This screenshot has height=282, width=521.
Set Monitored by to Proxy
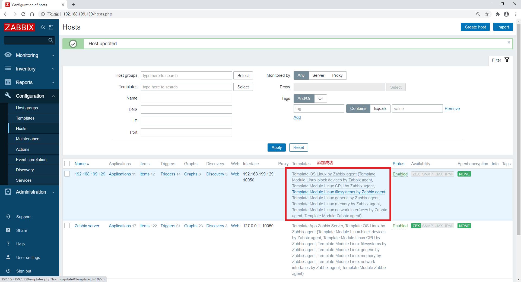tap(337, 75)
